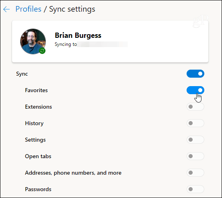Click the Sync settings page title
The width and height of the screenshot is (222, 198).
72,9
